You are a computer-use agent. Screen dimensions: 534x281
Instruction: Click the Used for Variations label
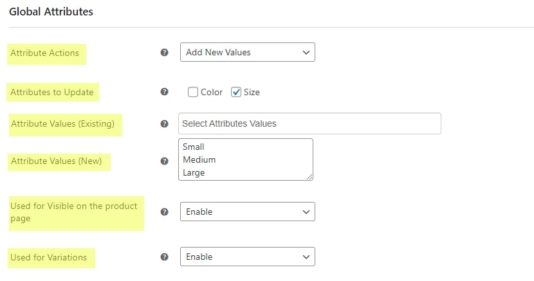[49, 257]
